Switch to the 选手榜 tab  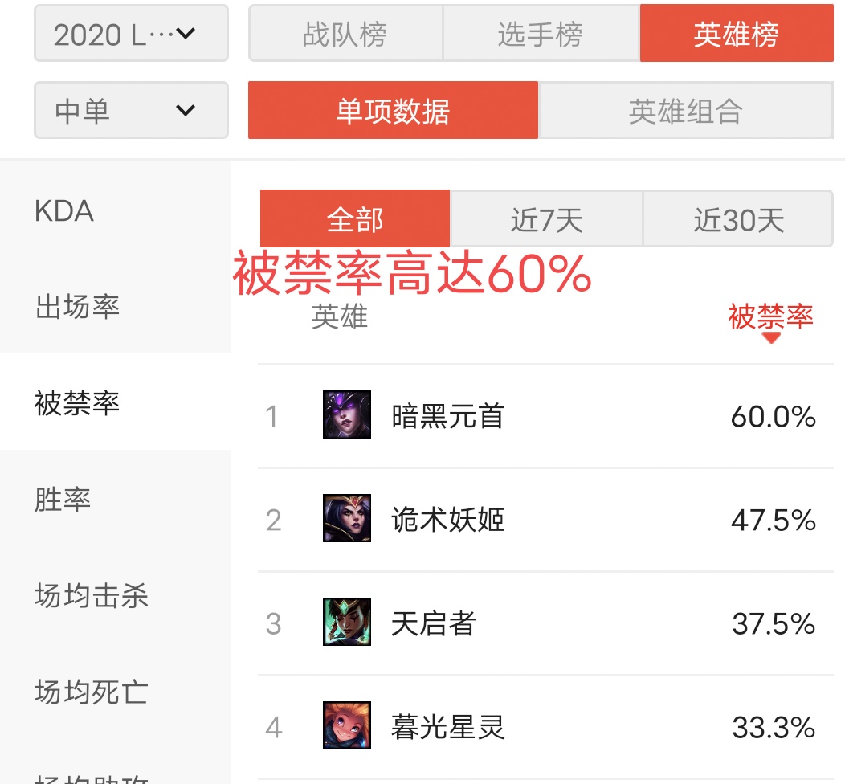coord(541,33)
